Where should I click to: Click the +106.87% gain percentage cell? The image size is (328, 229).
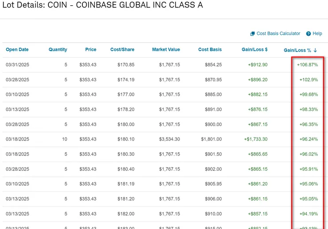307,65
